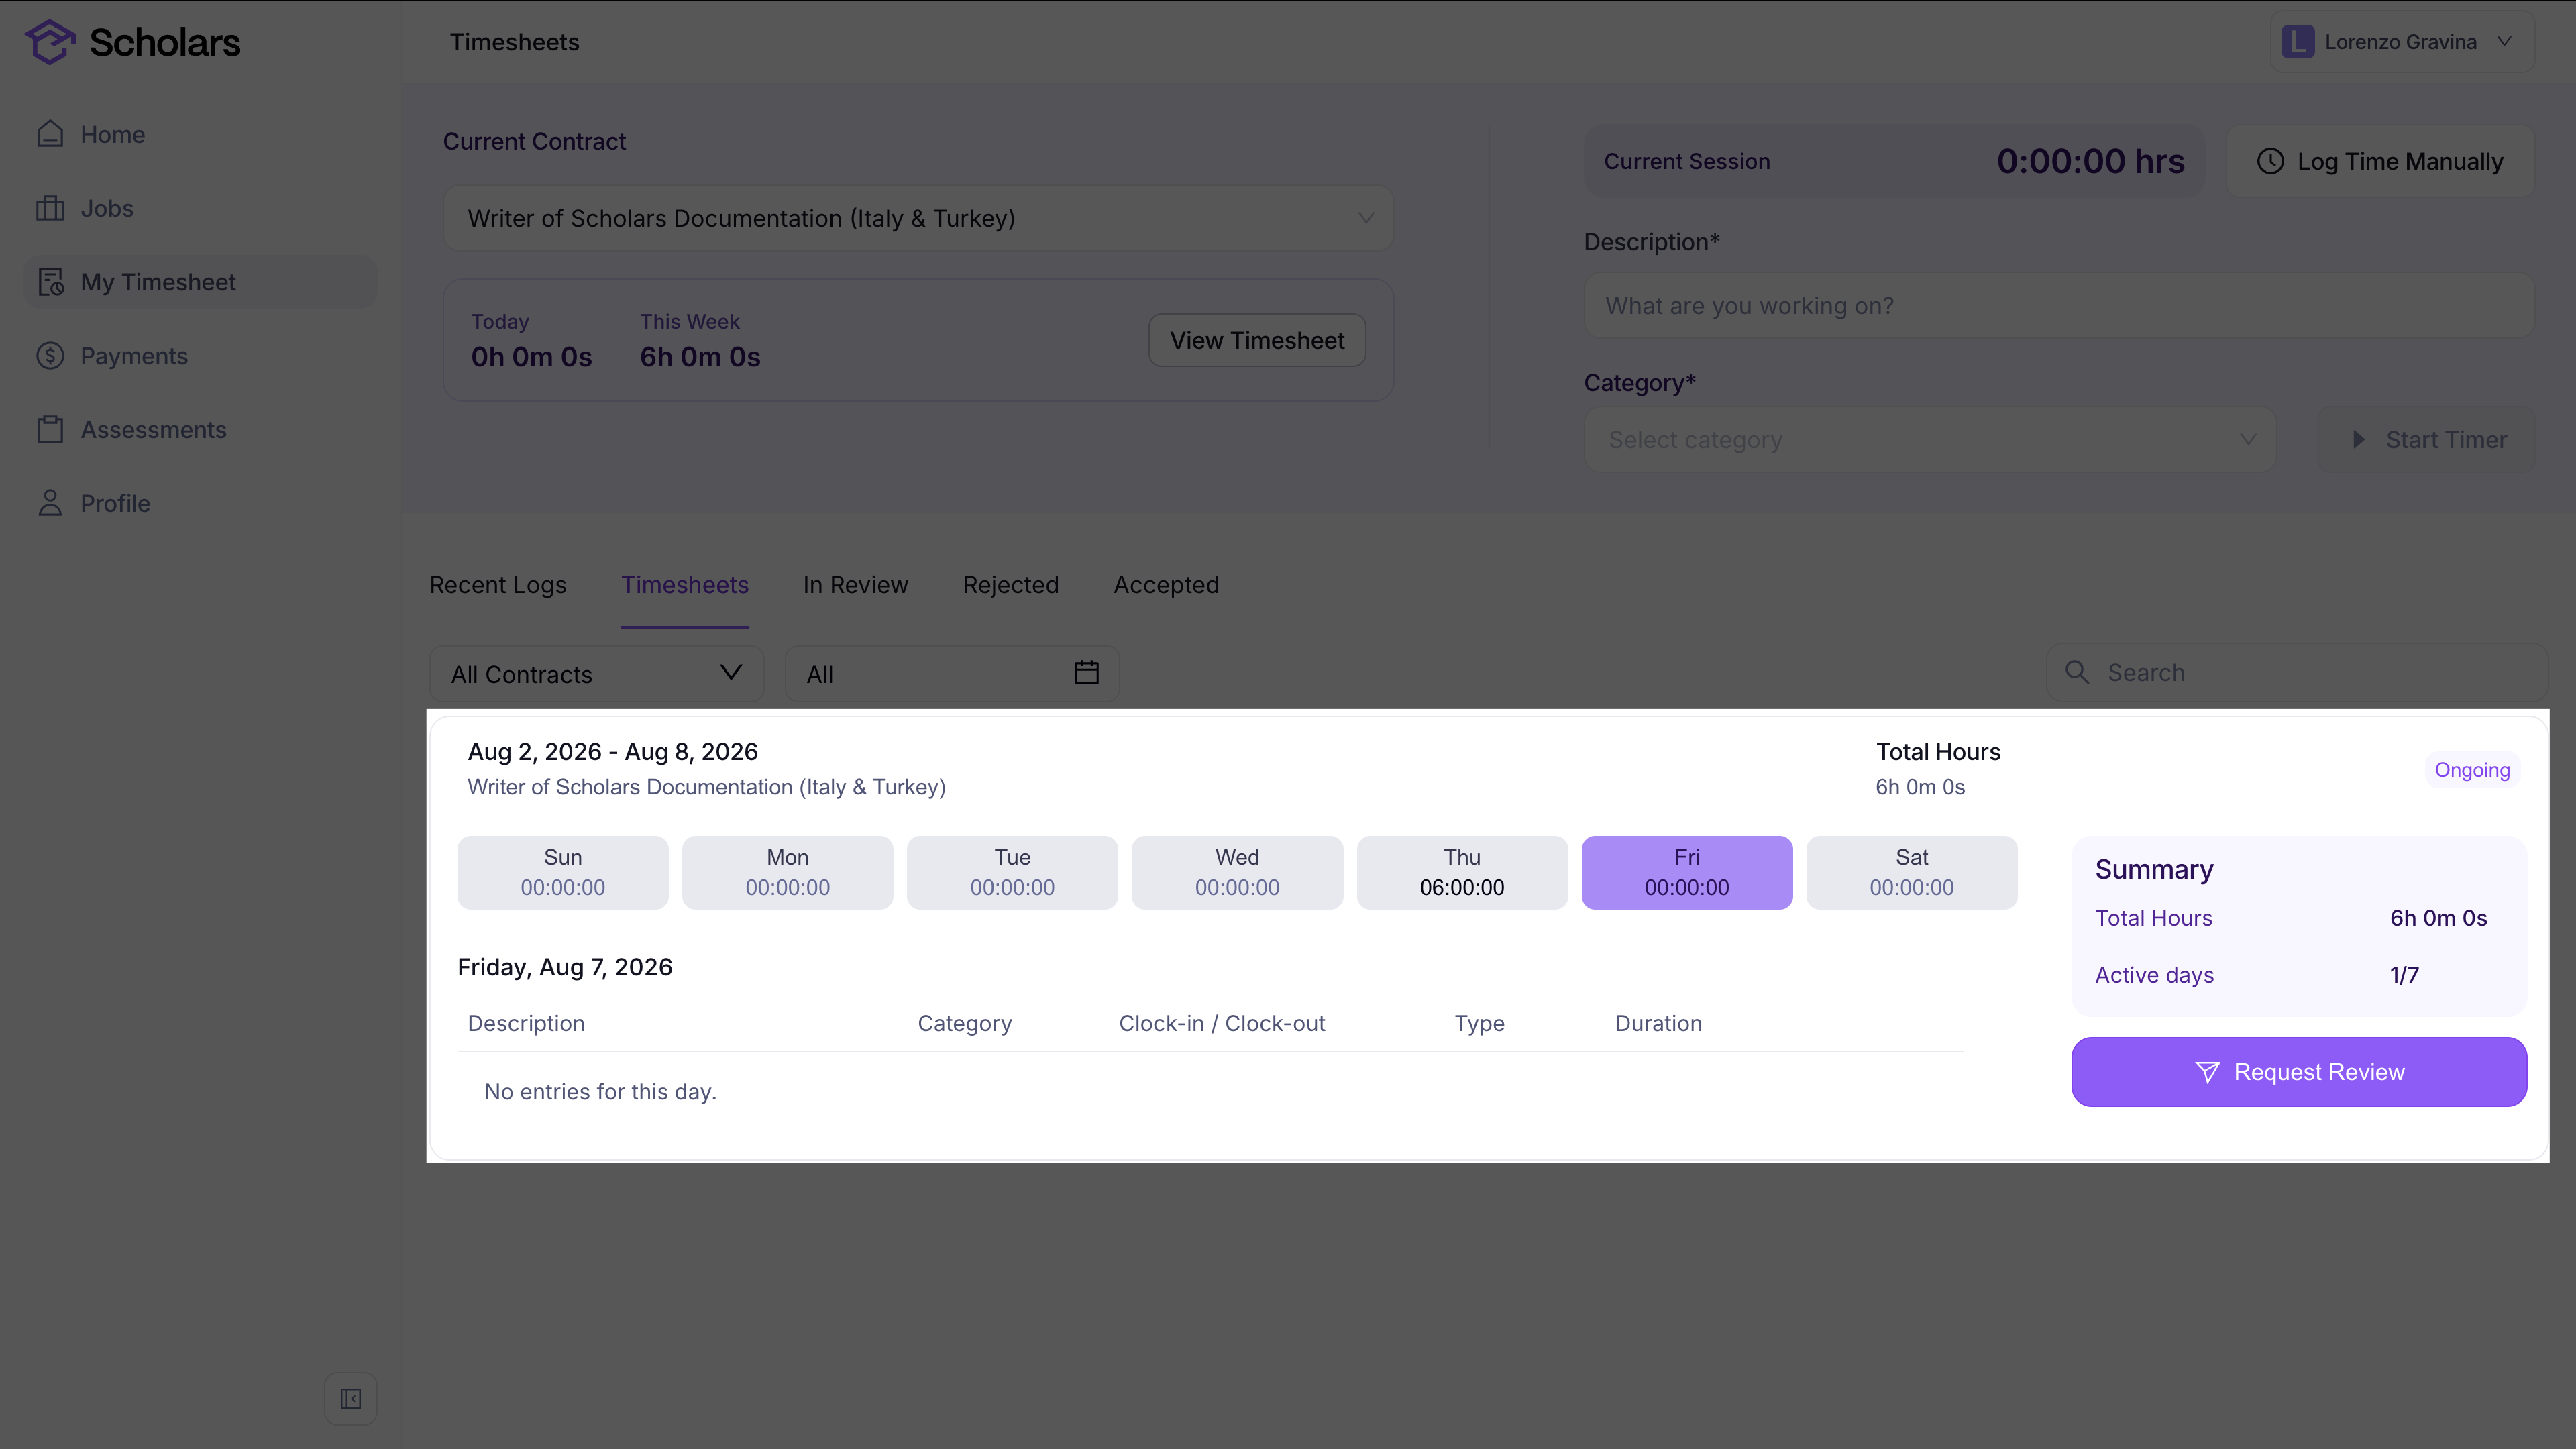Go to Home in the sidebar

200,134
